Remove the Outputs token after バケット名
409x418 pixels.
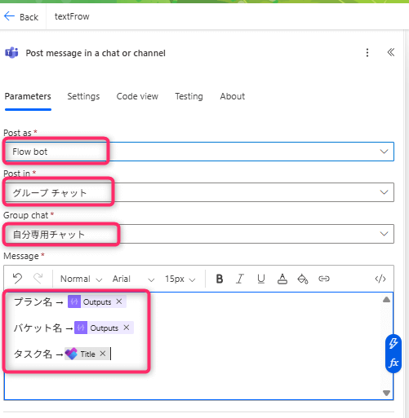coord(127,328)
